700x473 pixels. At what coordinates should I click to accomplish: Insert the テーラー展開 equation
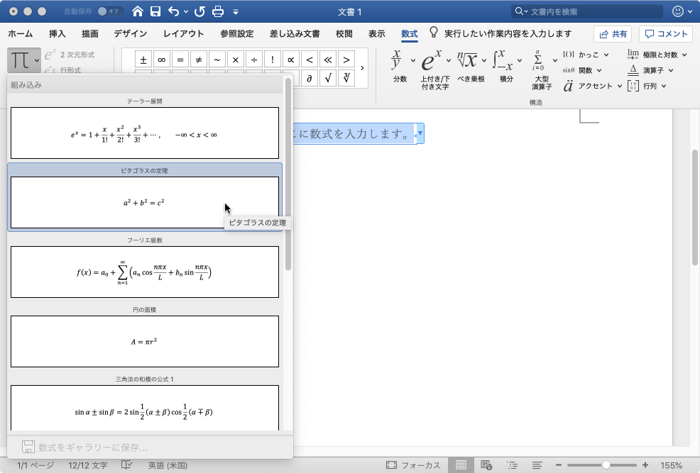[145, 133]
